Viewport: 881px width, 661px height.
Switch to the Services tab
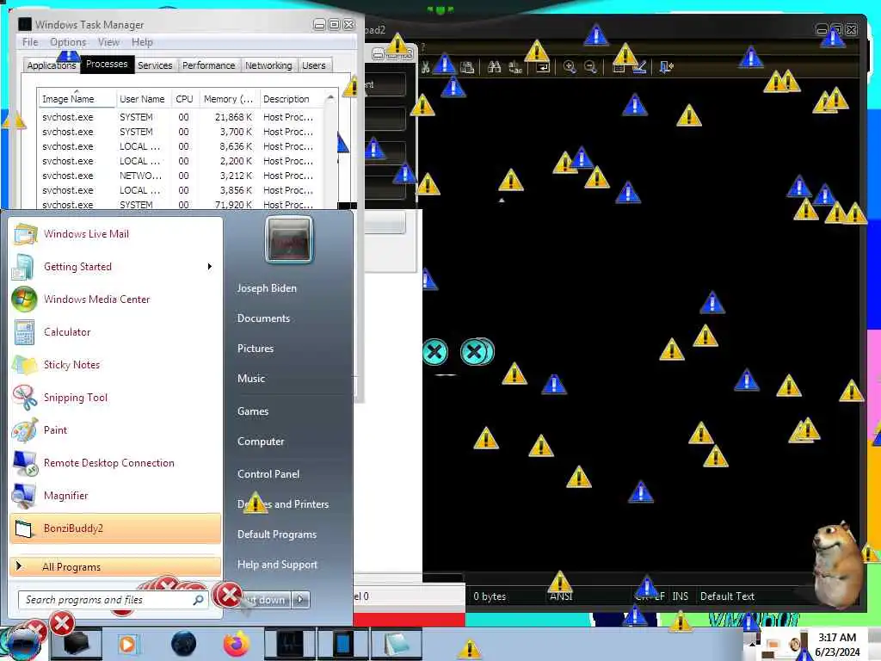click(x=155, y=65)
